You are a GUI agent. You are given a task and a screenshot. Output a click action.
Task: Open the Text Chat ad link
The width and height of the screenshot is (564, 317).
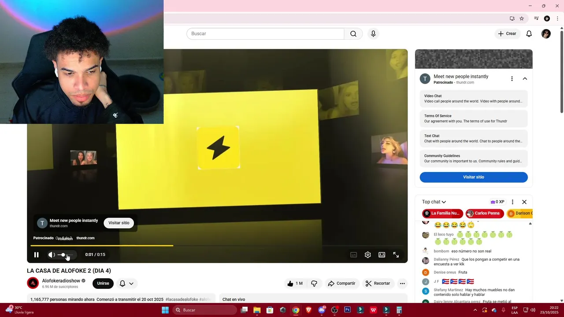474,138
